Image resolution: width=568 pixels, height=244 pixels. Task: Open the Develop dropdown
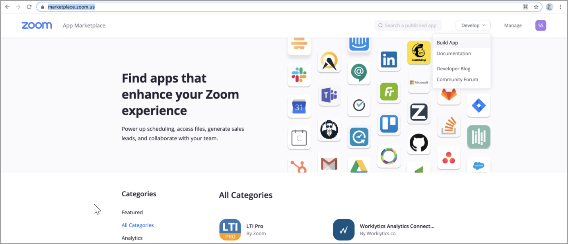point(473,25)
